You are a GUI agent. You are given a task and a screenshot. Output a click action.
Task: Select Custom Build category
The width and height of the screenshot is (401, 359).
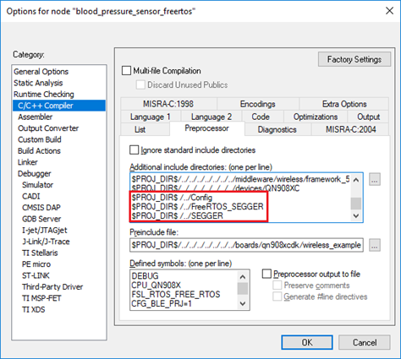click(40, 139)
